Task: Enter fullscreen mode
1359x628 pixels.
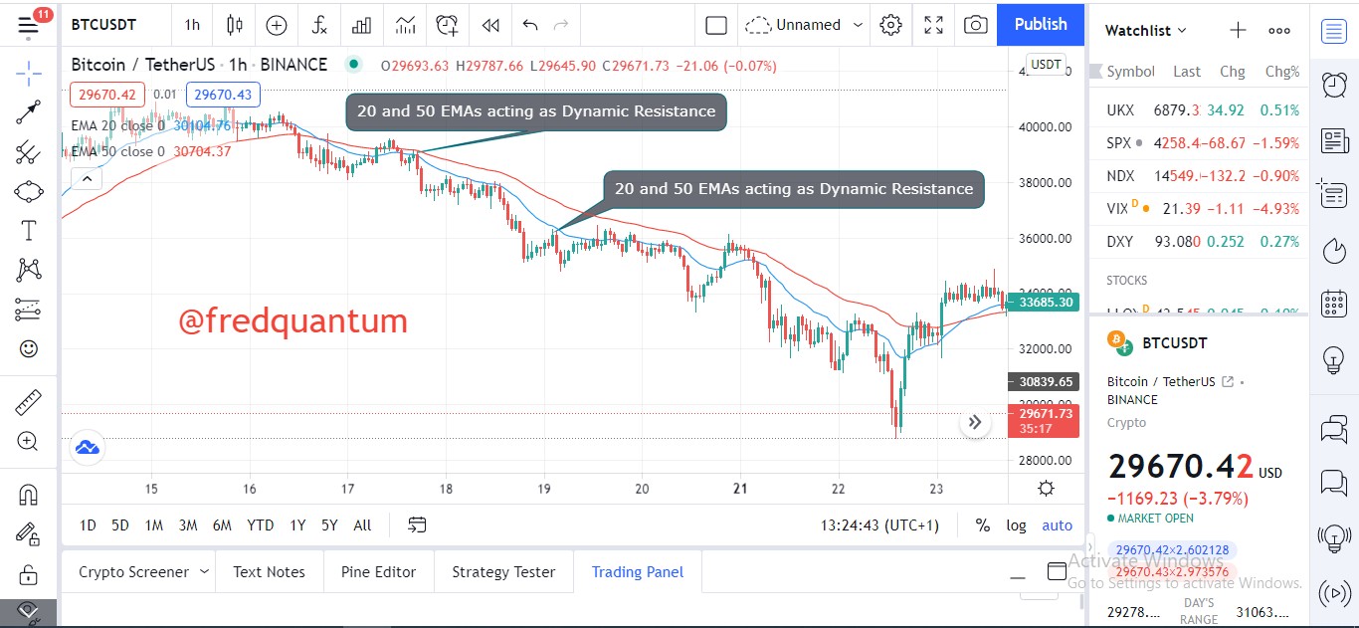Action: [x=933, y=25]
